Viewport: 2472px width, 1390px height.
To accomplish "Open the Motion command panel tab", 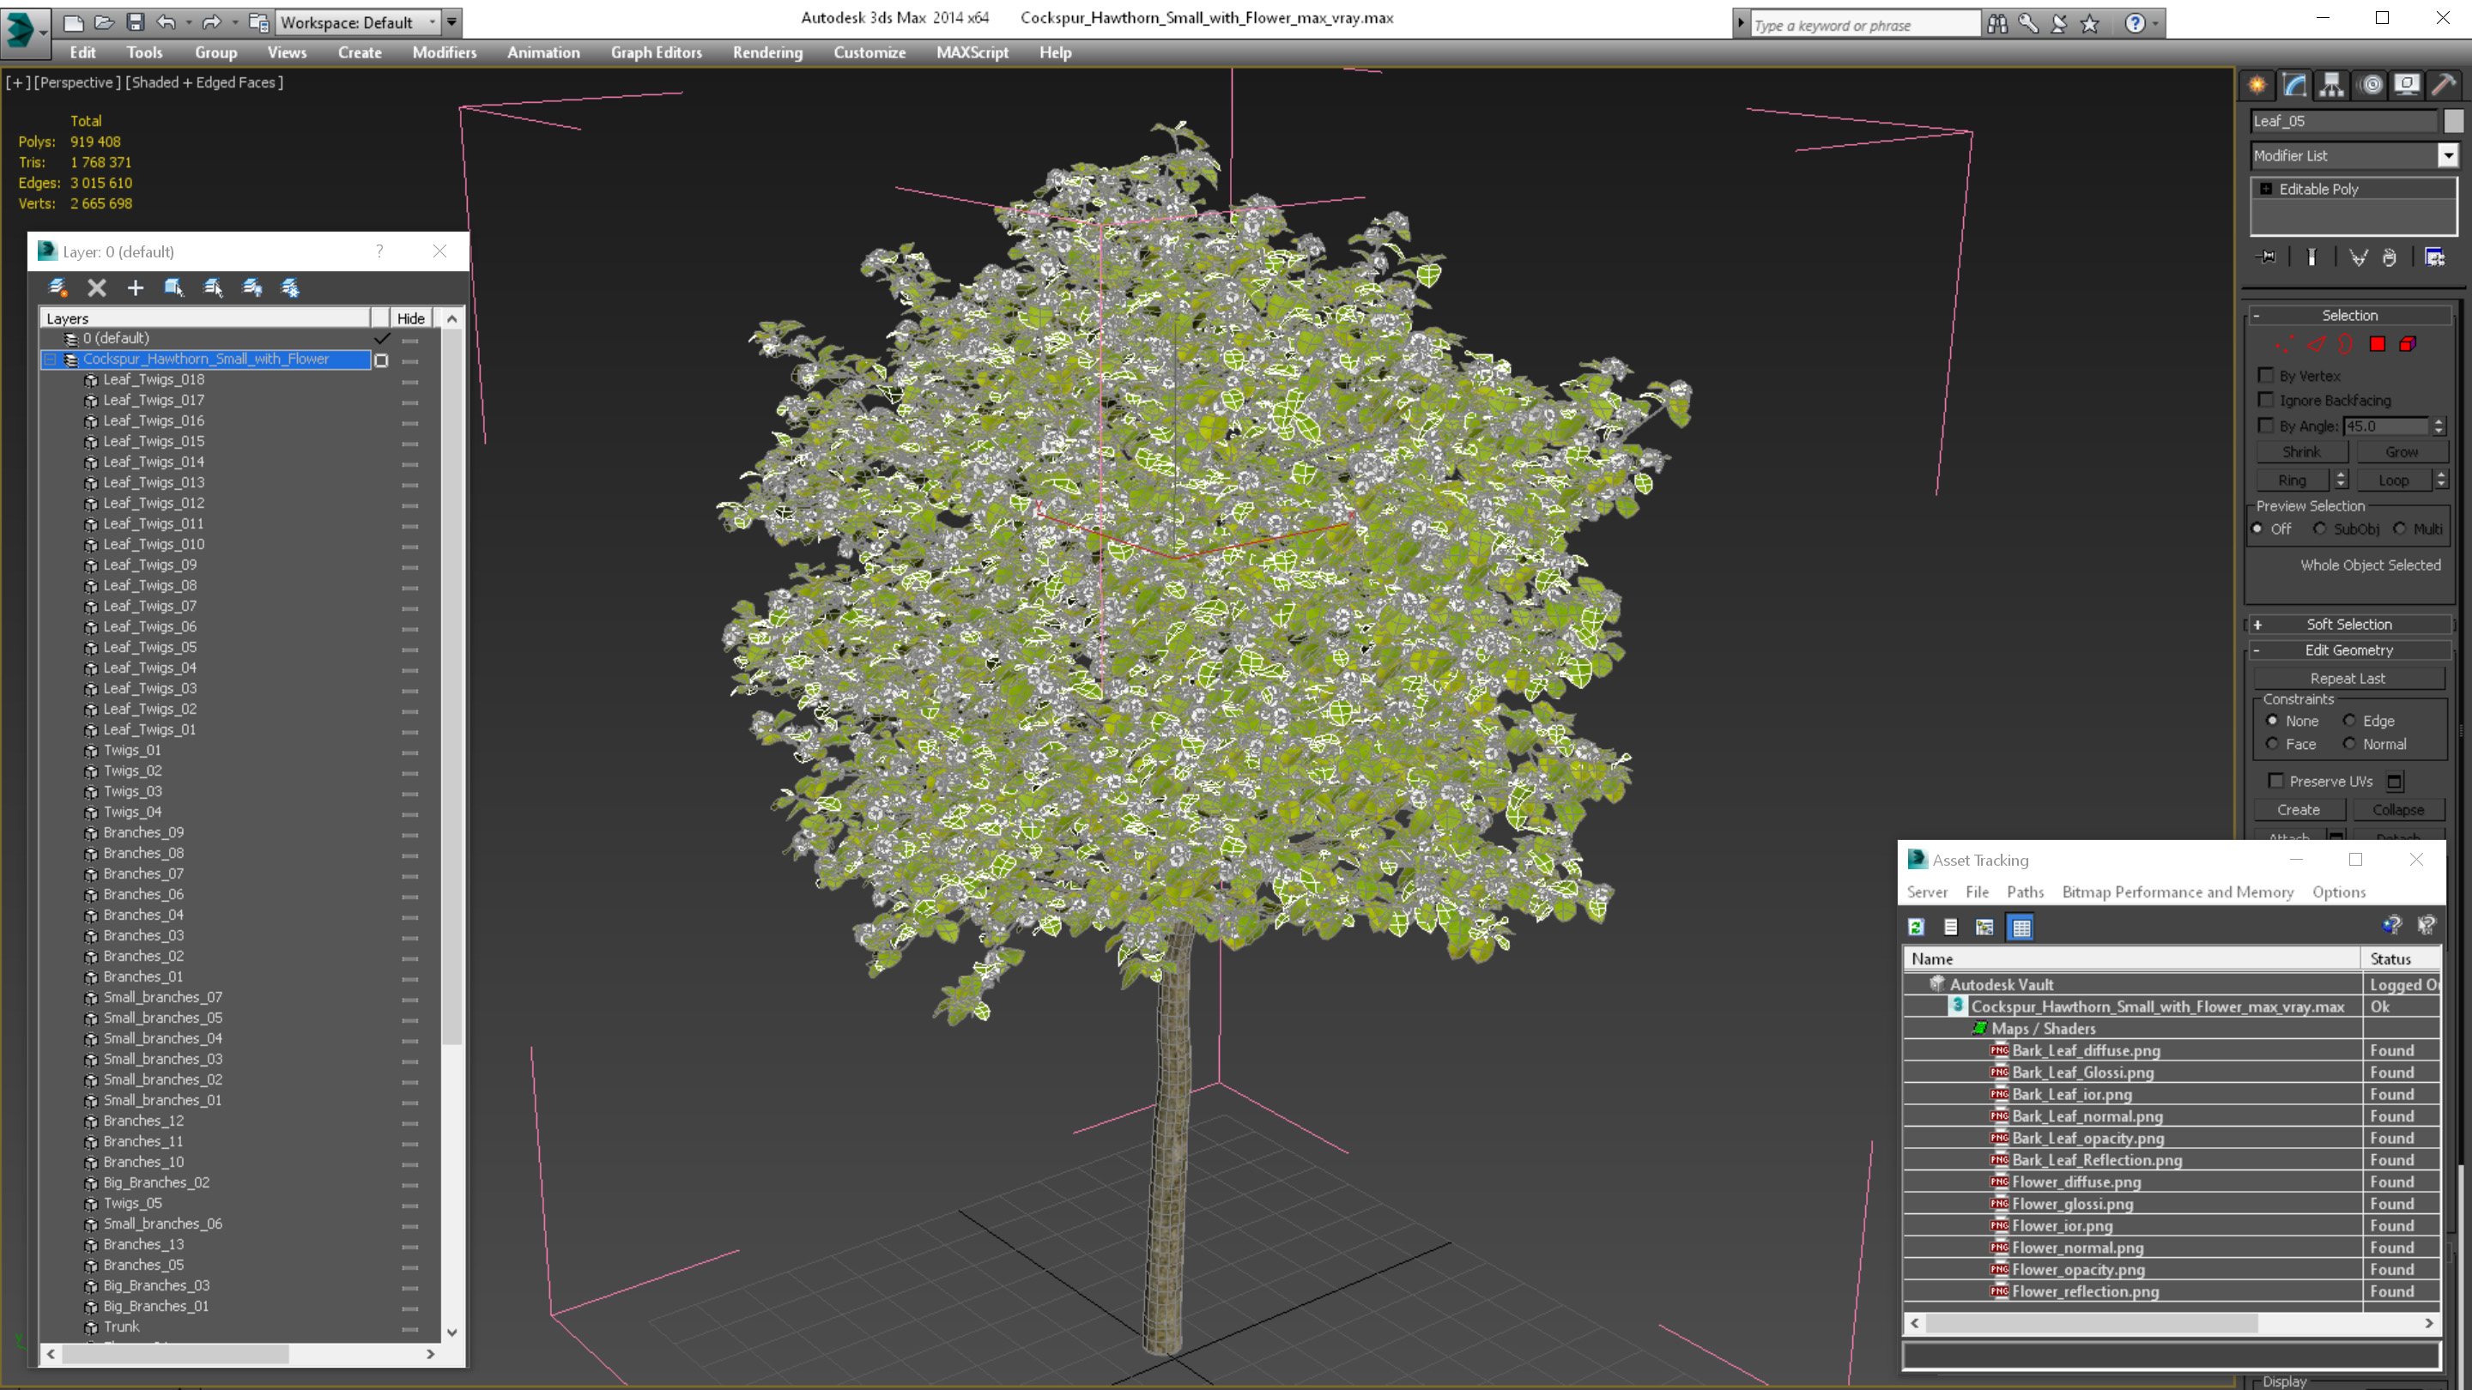I will tap(2372, 86).
